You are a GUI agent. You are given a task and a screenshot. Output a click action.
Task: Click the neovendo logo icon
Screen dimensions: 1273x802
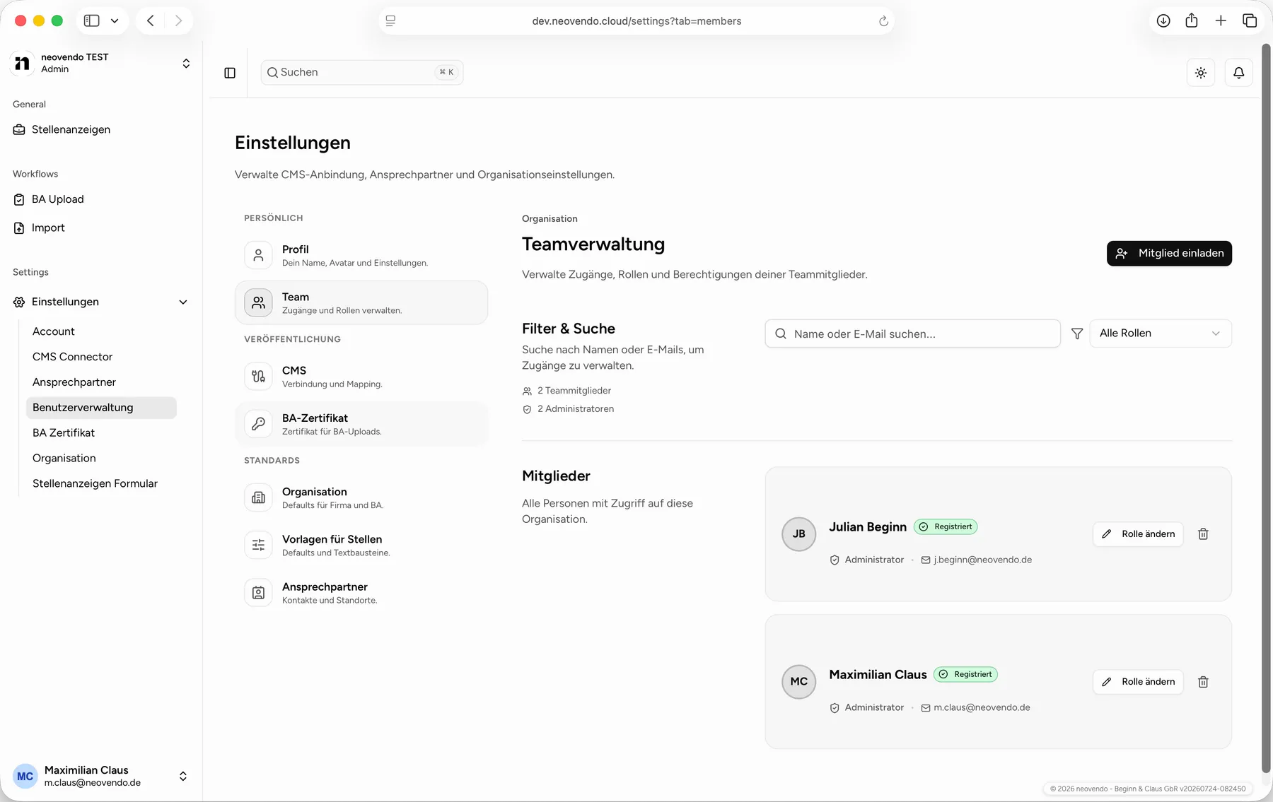tap(22, 63)
